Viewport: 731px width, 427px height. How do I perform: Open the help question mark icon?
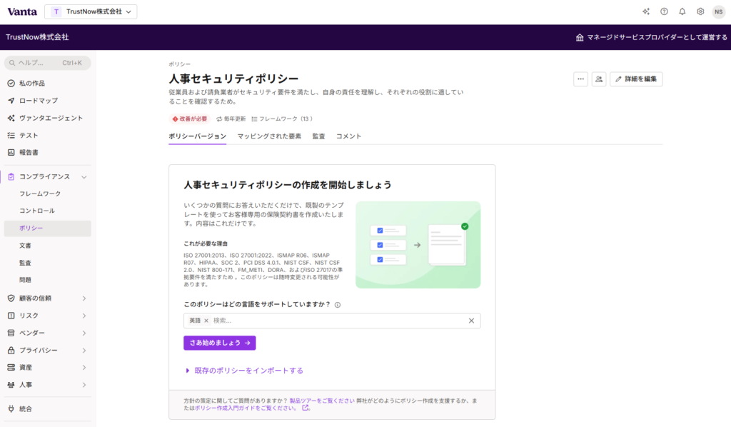coord(664,11)
